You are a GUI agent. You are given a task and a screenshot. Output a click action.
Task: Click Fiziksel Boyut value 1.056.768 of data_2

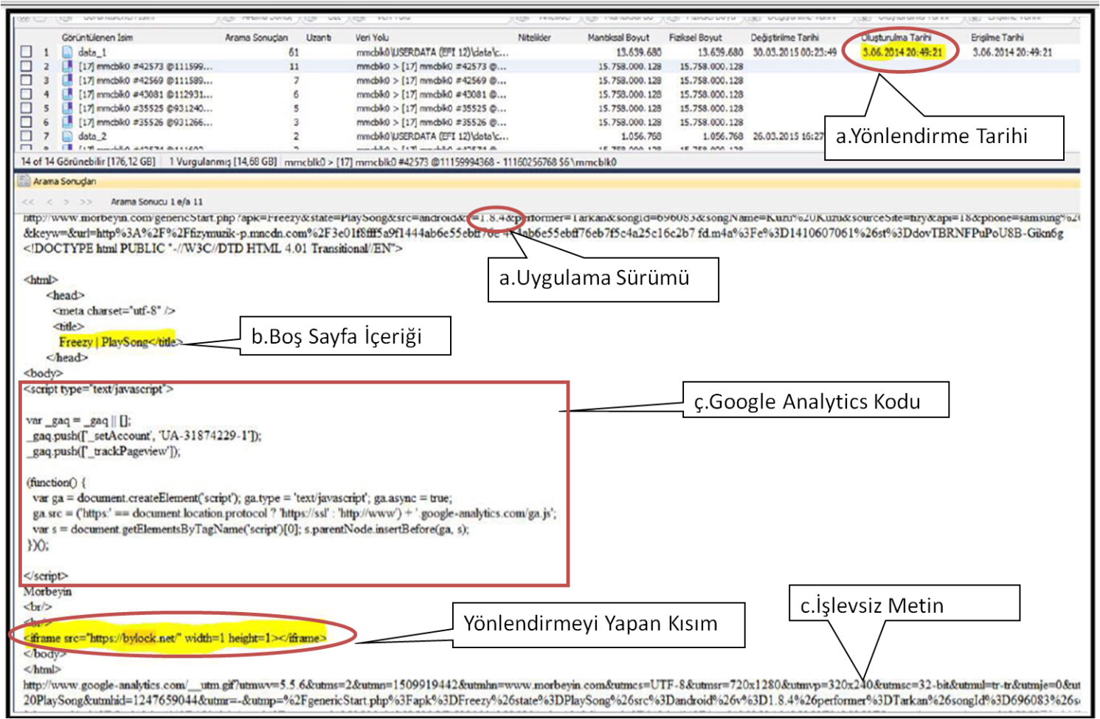tap(722, 136)
